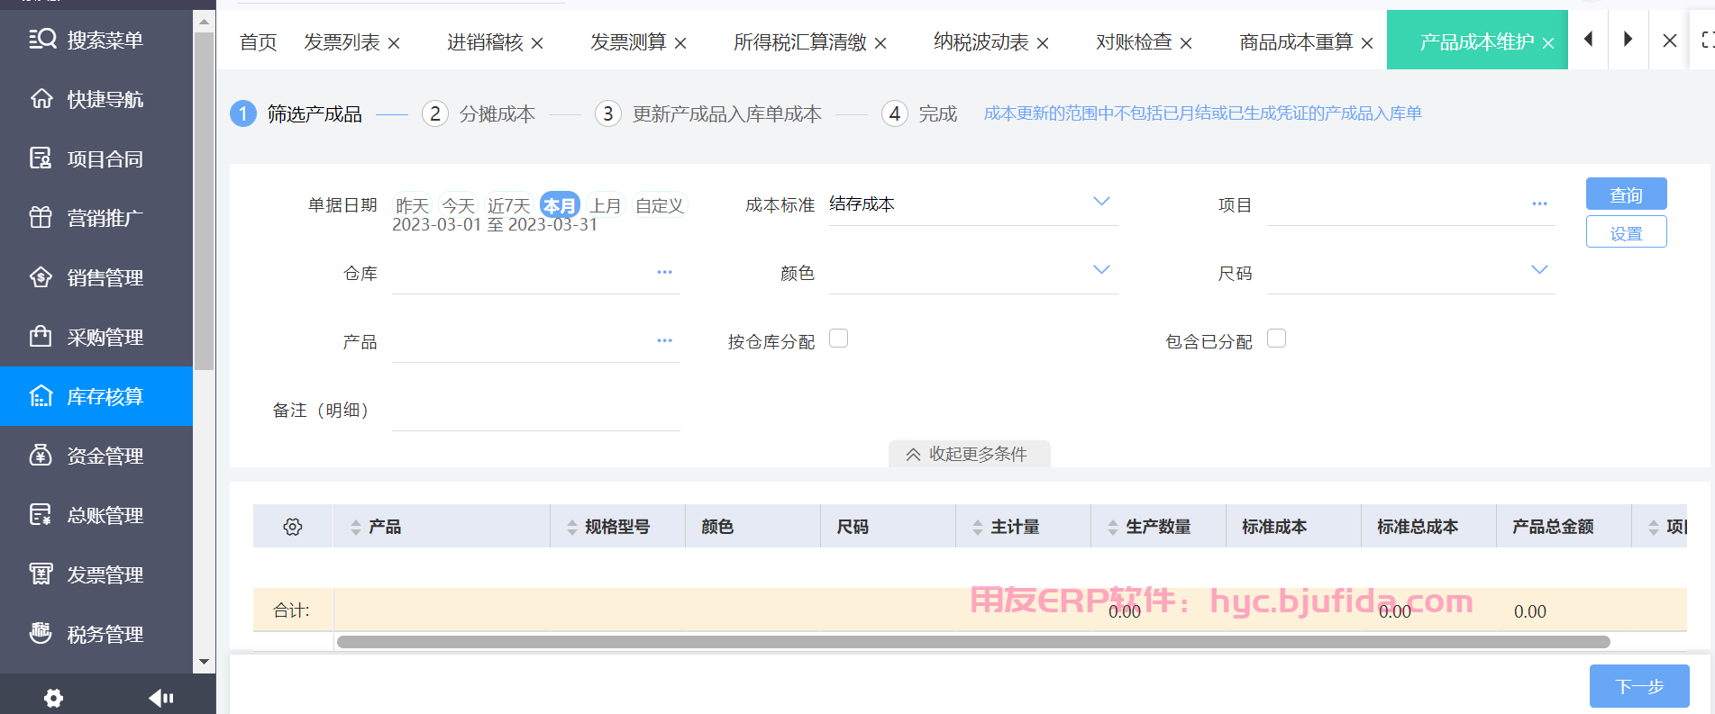Screen dimensions: 1715x714
Task: Close the 商品成本重算 tab
Action: [x=1367, y=43]
